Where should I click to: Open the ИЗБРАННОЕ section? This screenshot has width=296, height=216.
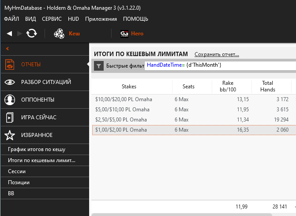(x=45, y=135)
